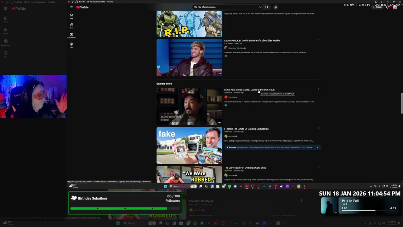Viewport: 403px width, 227px height.
Task: Click the browser back arrow
Action: [73, 2]
